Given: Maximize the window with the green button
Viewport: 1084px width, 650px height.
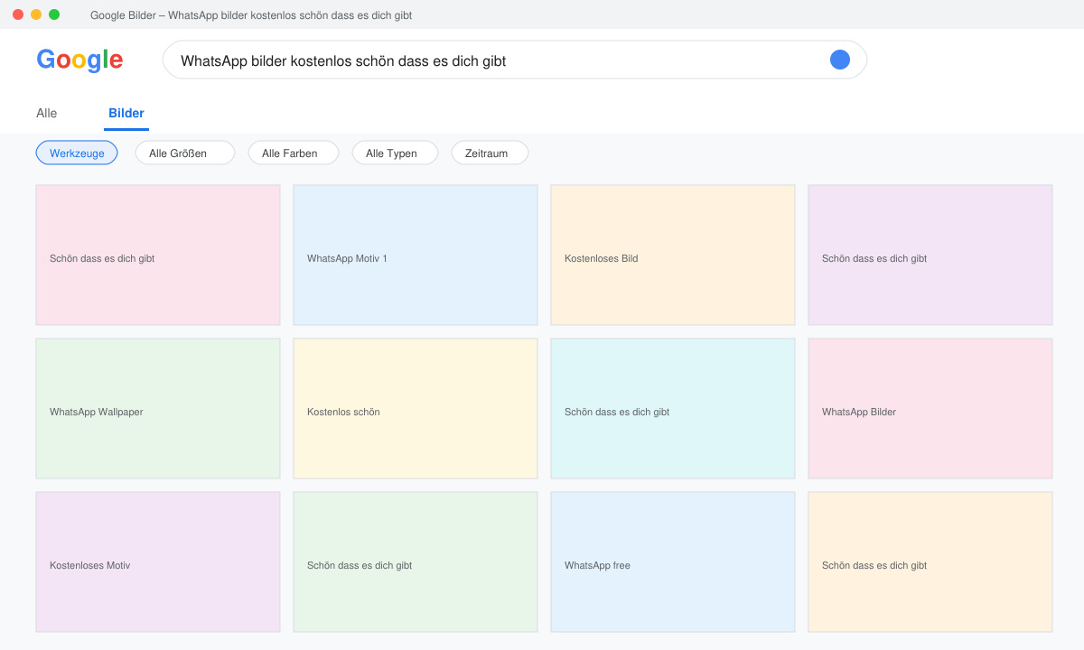Looking at the screenshot, I should pos(54,14).
